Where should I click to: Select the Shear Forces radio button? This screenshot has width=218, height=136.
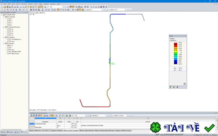(x=8, y=54)
